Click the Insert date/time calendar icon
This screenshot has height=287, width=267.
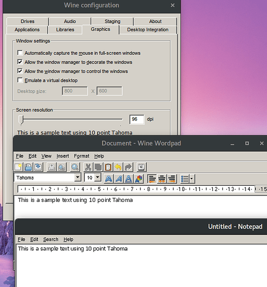(142, 167)
